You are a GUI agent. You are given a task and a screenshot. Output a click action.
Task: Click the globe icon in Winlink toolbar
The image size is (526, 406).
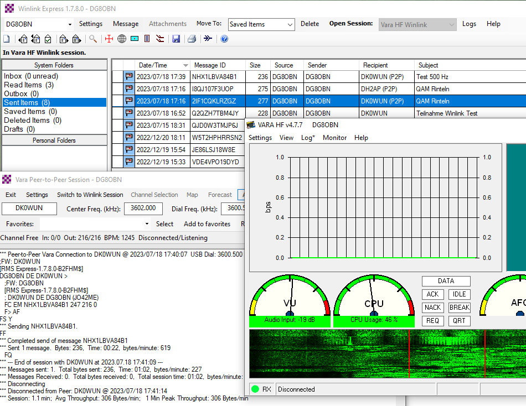pos(122,39)
